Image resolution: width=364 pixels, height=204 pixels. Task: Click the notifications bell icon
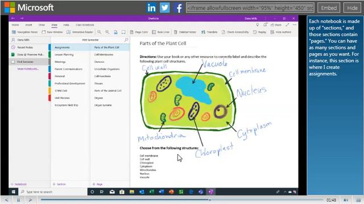pyautogui.click(x=265, y=25)
